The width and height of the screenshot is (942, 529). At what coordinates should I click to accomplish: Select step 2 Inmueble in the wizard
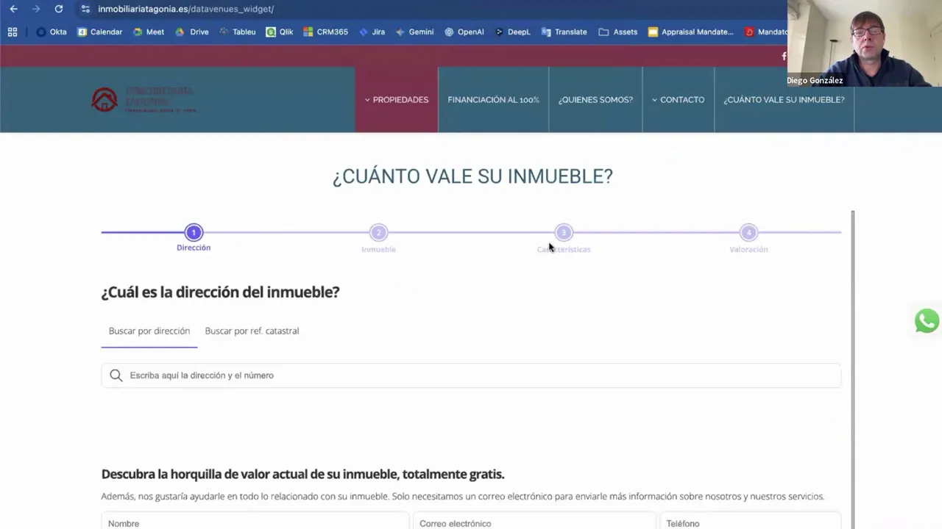click(378, 232)
